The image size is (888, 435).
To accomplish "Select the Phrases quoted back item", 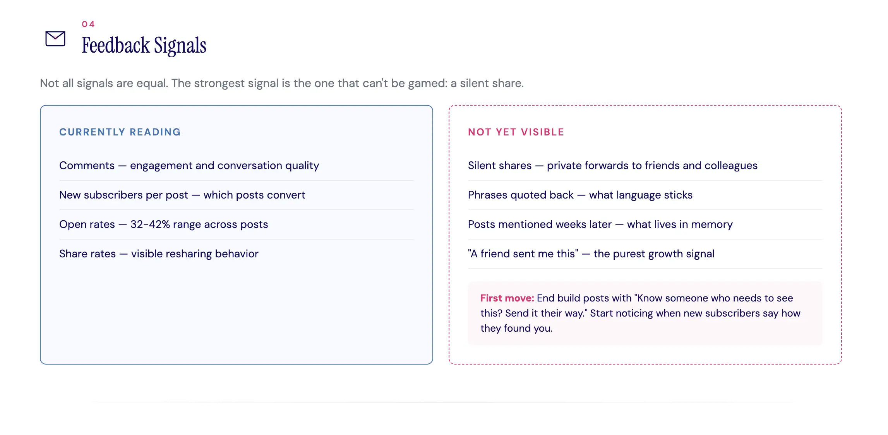I will click(645, 195).
